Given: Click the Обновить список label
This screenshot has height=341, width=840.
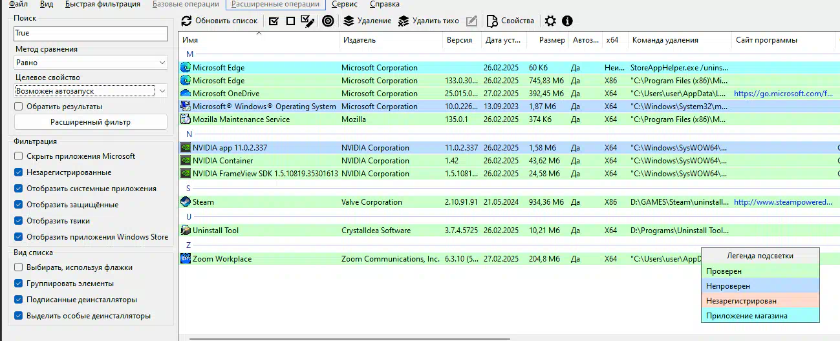Looking at the screenshot, I should [x=226, y=21].
